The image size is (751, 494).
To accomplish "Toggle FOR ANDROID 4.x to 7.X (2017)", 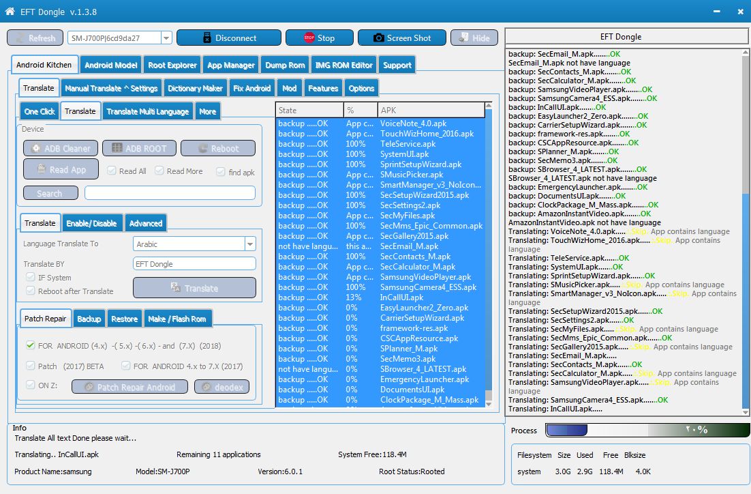I will pyautogui.click(x=126, y=366).
